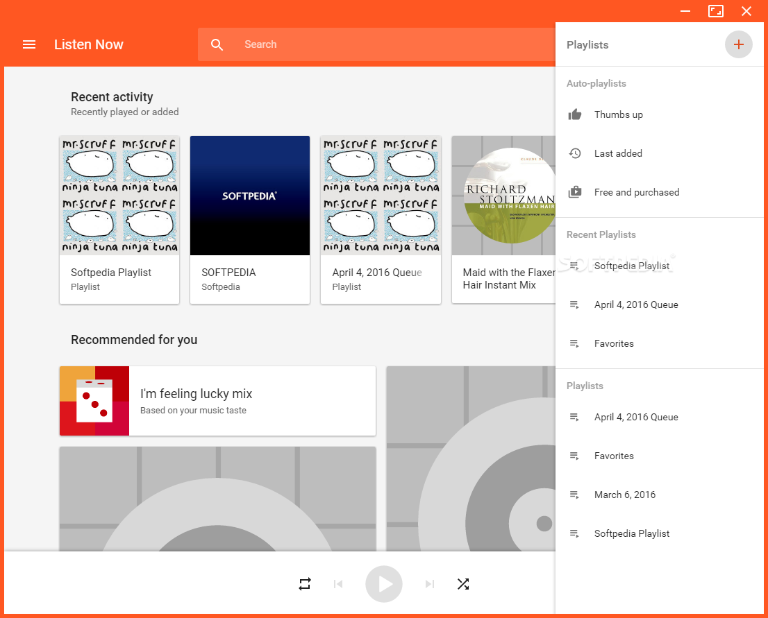Viewport: 768px width, 618px height.
Task: Open the hamburger navigation menu
Action: (x=29, y=44)
